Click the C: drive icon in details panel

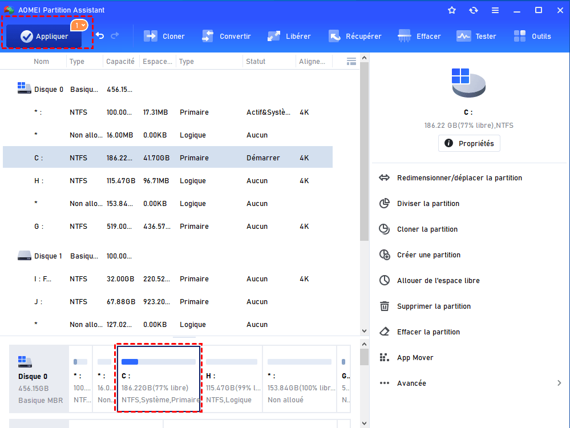pos(468,83)
